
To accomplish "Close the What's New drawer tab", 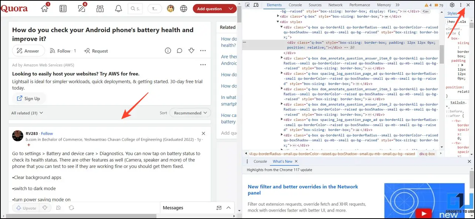I will coord(296,161).
